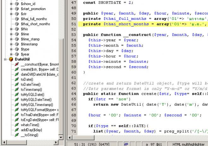
Task: Expand the $year variable node
Action: [11, 54]
